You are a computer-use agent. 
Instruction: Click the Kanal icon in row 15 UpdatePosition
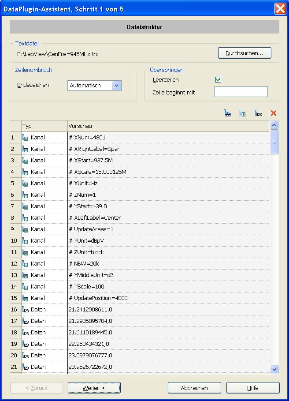click(x=25, y=299)
